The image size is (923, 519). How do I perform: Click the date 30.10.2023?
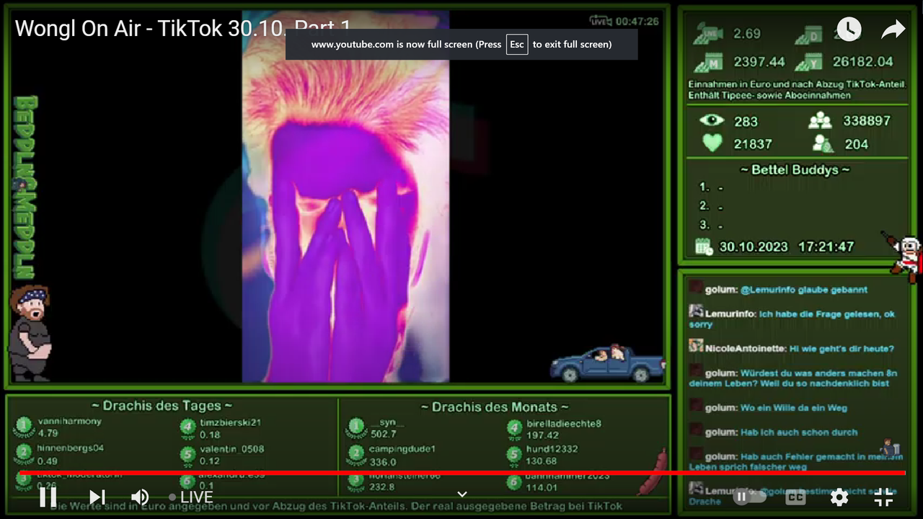tap(754, 247)
